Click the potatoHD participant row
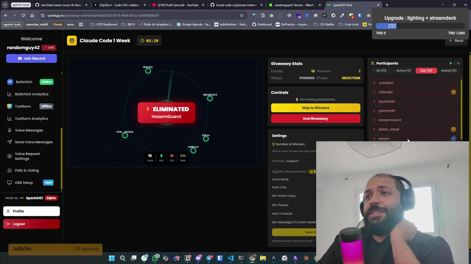Screen dimensions: 471x264 (x=414, y=111)
